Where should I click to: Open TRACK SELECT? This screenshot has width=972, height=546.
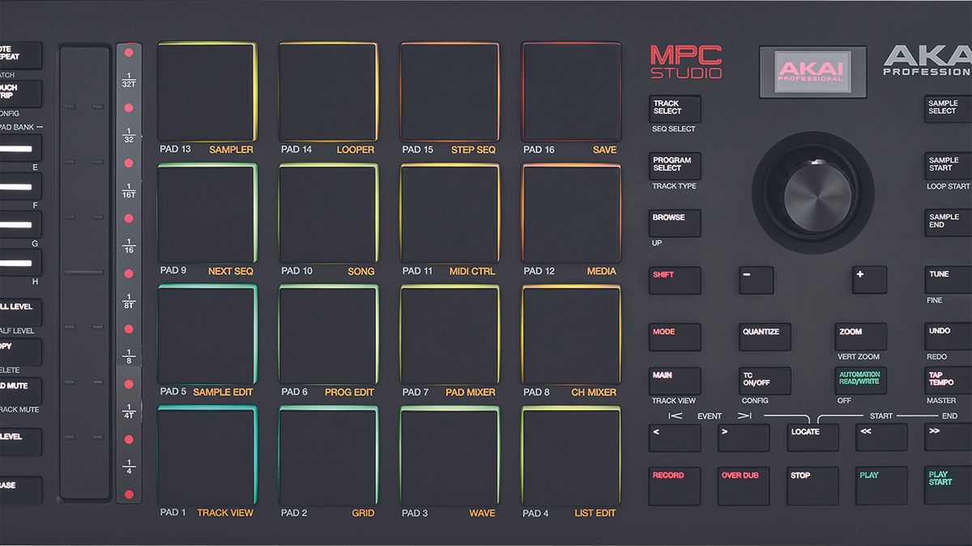pos(674,110)
